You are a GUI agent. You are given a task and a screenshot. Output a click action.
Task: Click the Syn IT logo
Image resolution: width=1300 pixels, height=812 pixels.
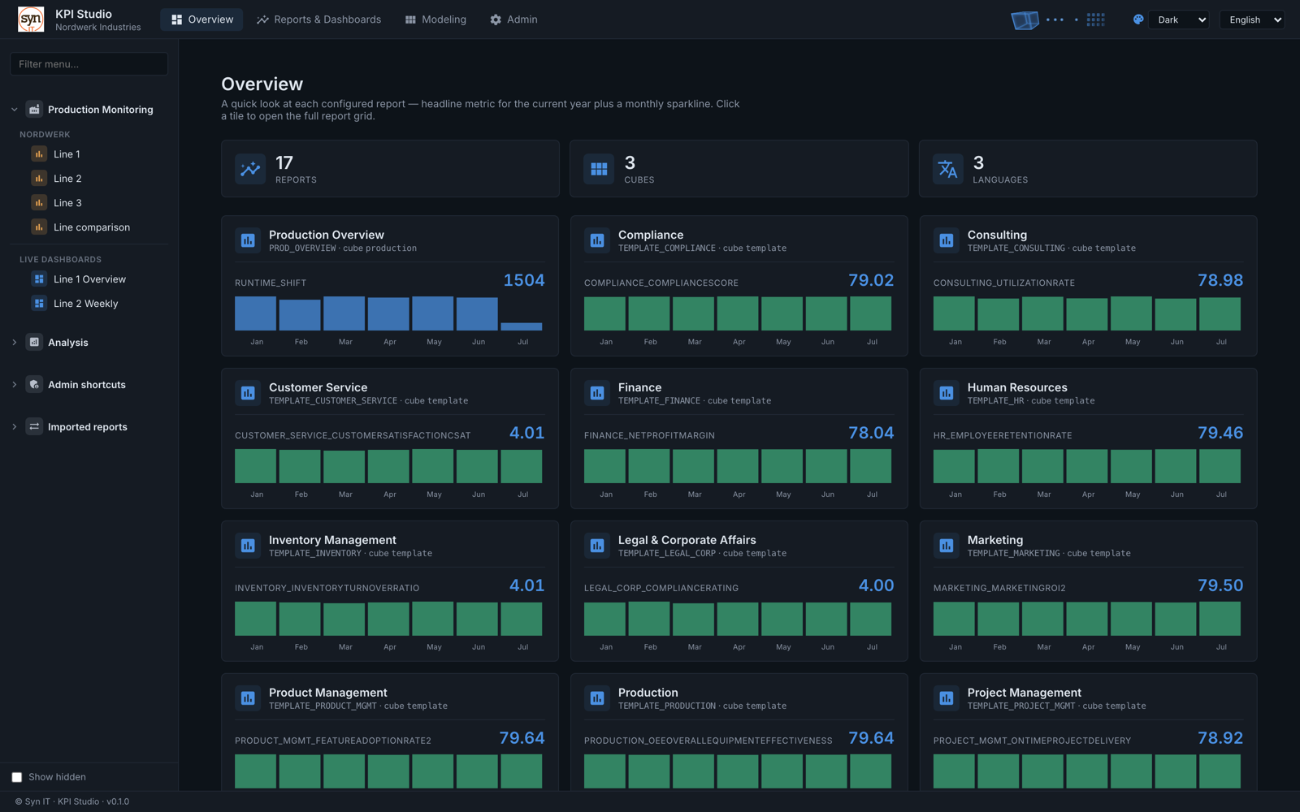(x=31, y=19)
